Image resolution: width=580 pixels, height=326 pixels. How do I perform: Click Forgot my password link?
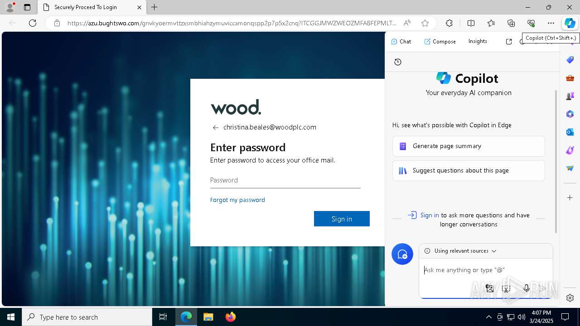coord(237,200)
